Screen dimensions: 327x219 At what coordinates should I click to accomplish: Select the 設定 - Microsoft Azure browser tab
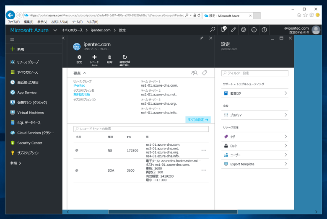(228, 15)
